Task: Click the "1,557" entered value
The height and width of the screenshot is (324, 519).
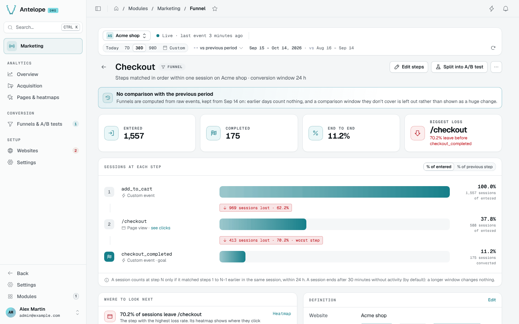Action: tap(134, 136)
